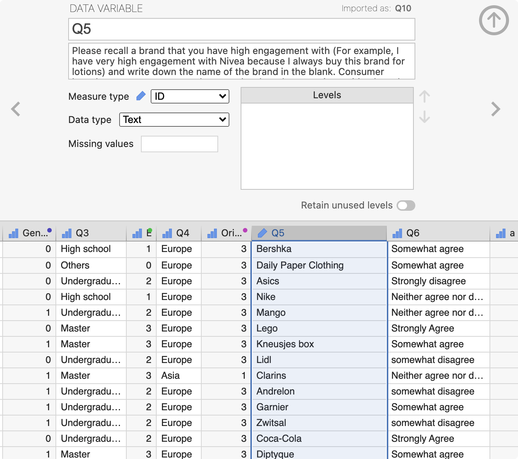518x459 pixels.
Task: Select Q4 Europe cell in Lidl row
Action: click(179, 360)
